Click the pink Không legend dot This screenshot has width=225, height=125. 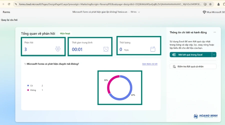[x=28, y=90]
